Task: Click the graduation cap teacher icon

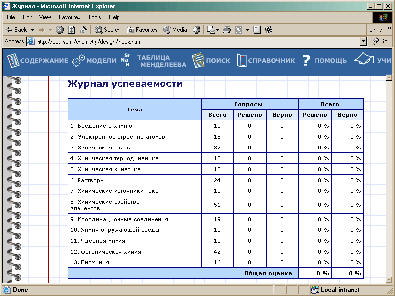Action: pos(364,59)
